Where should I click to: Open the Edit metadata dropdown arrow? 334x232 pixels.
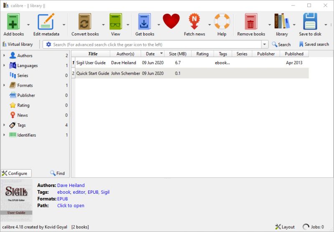pos(64,25)
